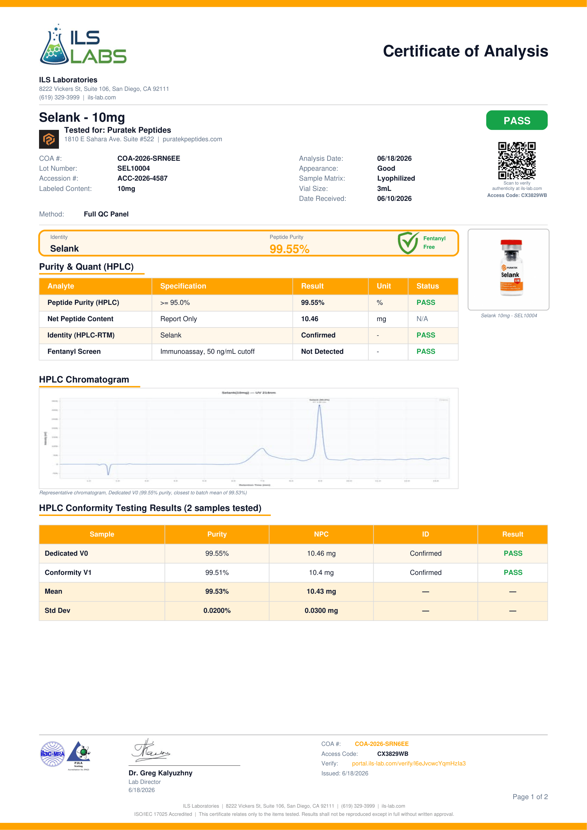The height and width of the screenshot is (830, 587).
Task: Click the Vial Size value 3mL
Action: (384, 189)
